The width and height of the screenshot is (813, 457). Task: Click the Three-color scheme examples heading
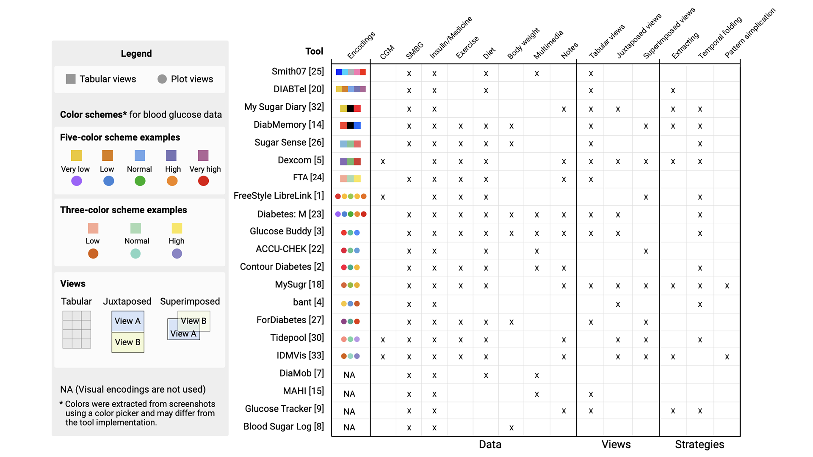[123, 210]
